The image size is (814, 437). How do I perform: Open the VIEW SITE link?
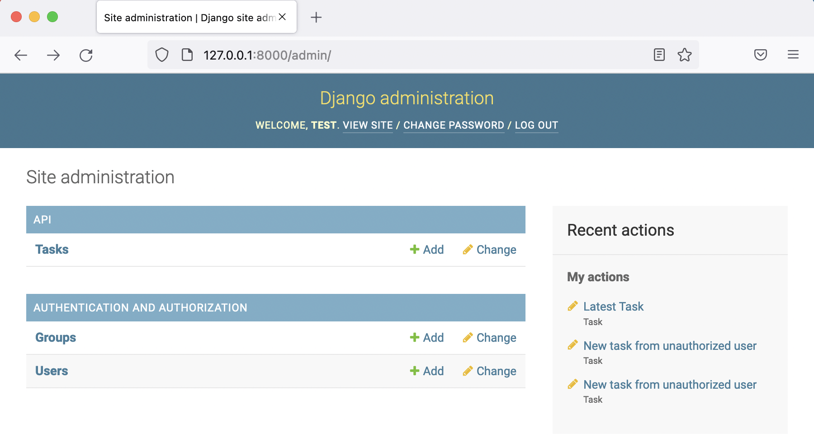(x=368, y=126)
